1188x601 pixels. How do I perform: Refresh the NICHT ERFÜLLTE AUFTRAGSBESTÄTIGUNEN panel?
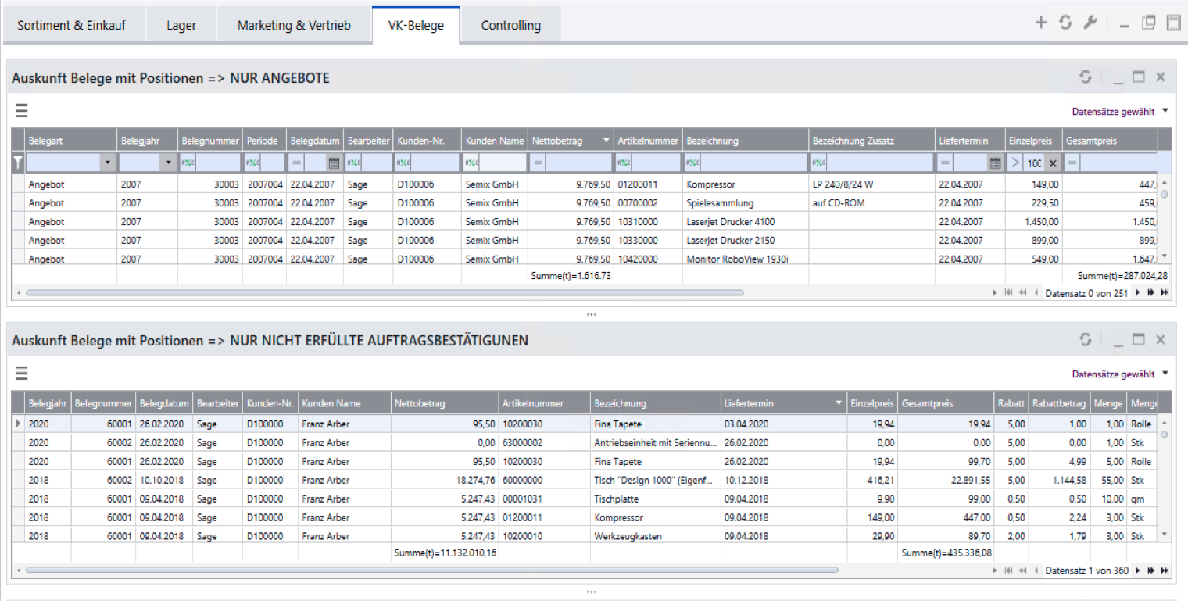coord(1086,339)
